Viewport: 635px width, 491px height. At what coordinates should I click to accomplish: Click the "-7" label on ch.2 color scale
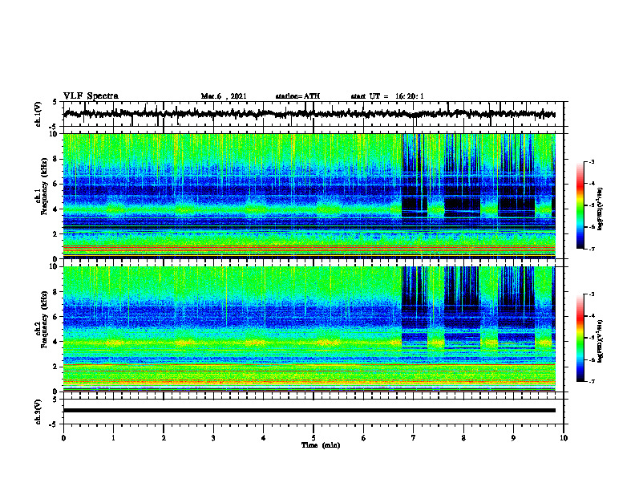pos(592,381)
